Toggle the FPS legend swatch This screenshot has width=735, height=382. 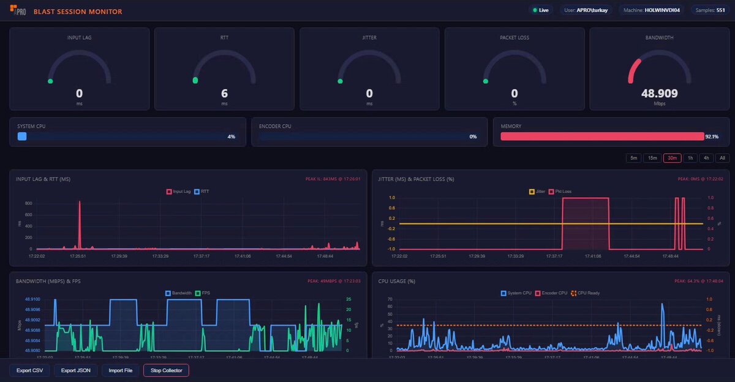tap(198, 294)
